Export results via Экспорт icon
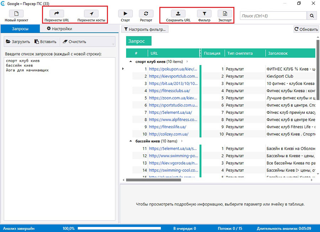320x232 pixels. pyautogui.click(x=225, y=14)
